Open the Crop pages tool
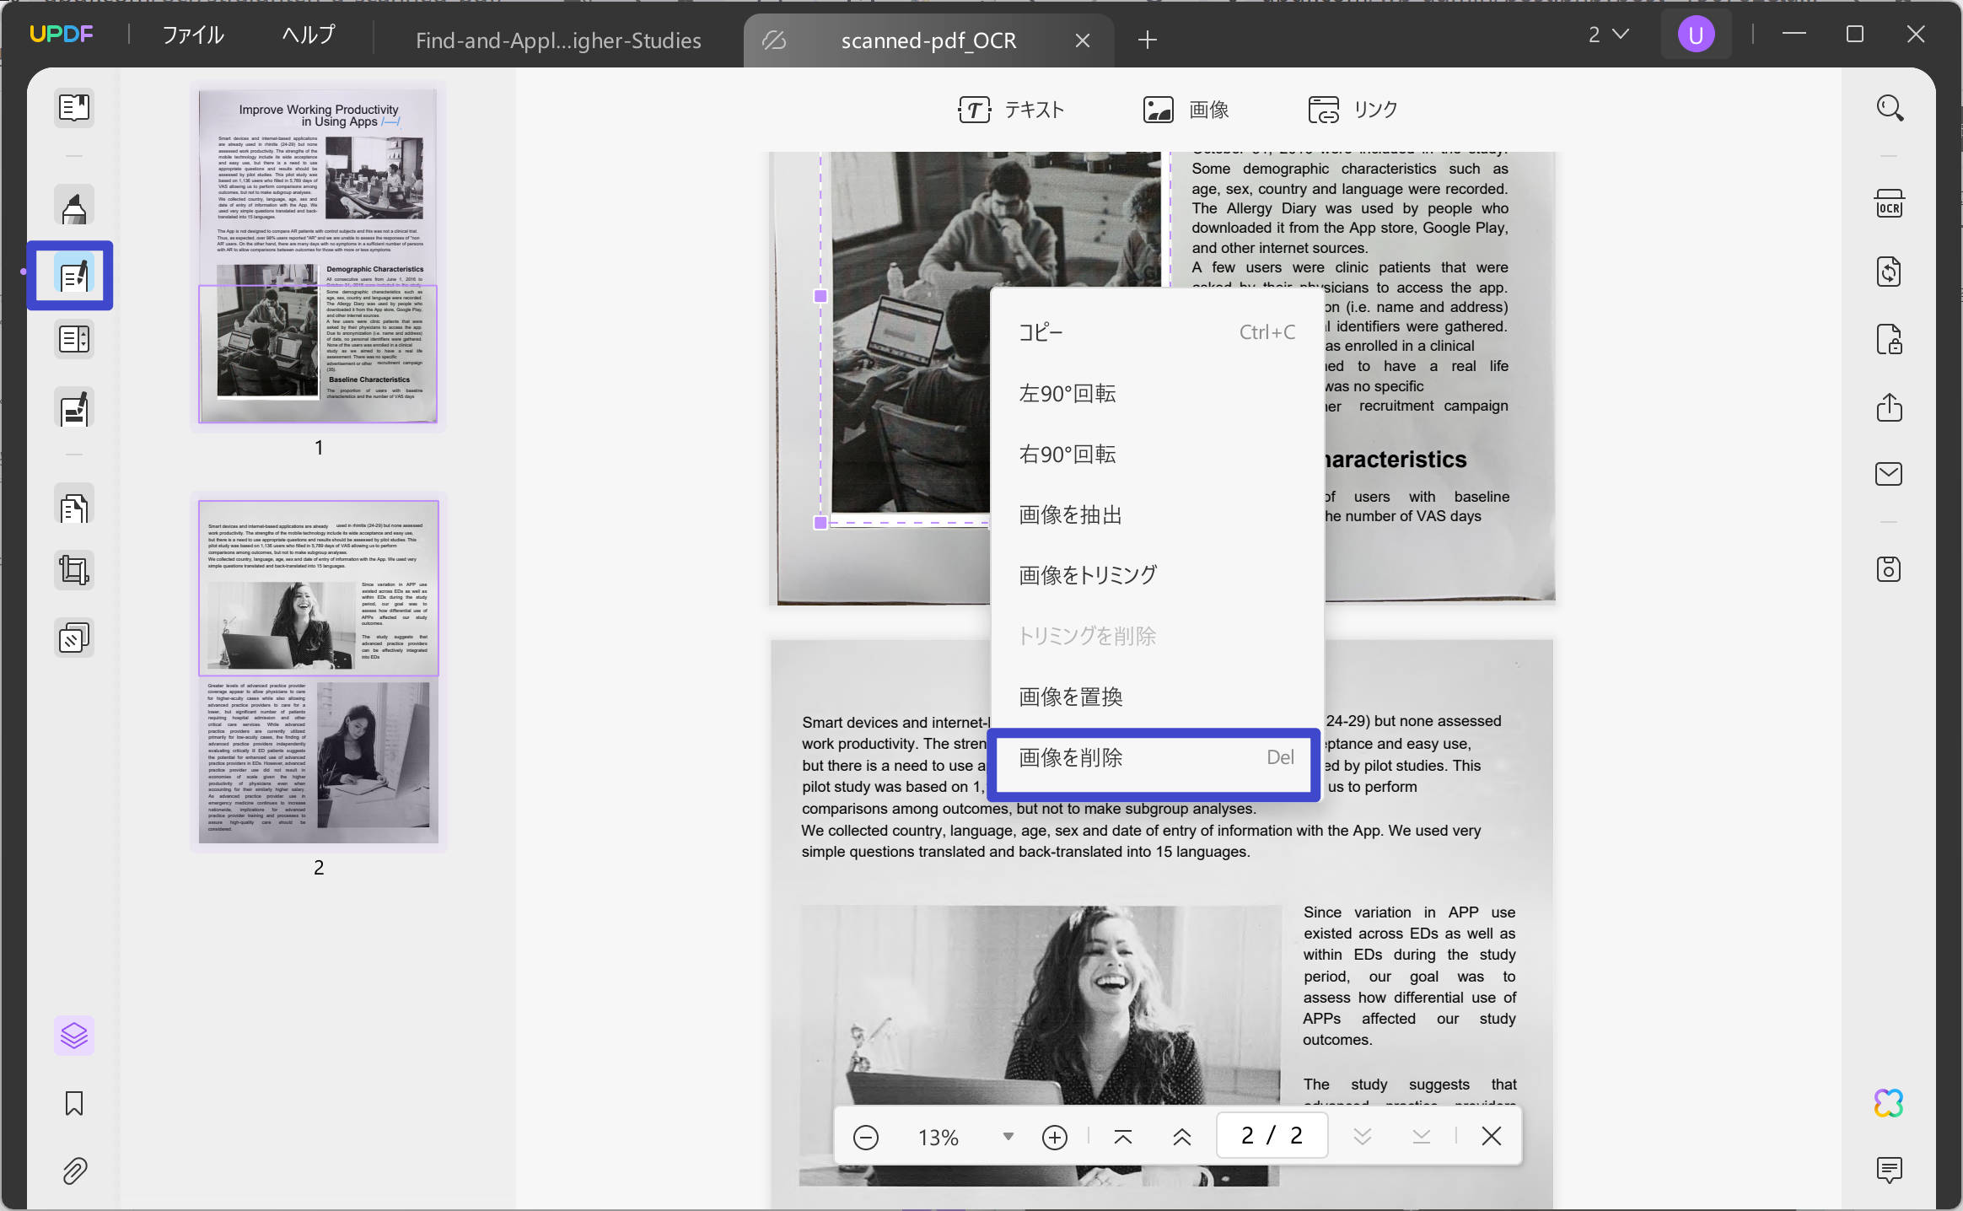This screenshot has height=1211, width=1963. pyautogui.click(x=74, y=571)
